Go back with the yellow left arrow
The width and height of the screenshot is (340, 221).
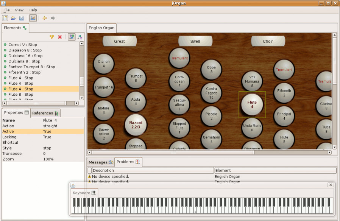[44, 18]
